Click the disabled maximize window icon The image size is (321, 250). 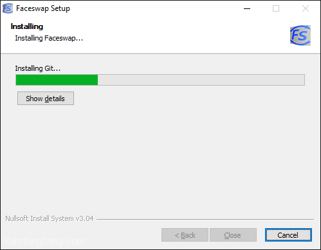(276, 8)
